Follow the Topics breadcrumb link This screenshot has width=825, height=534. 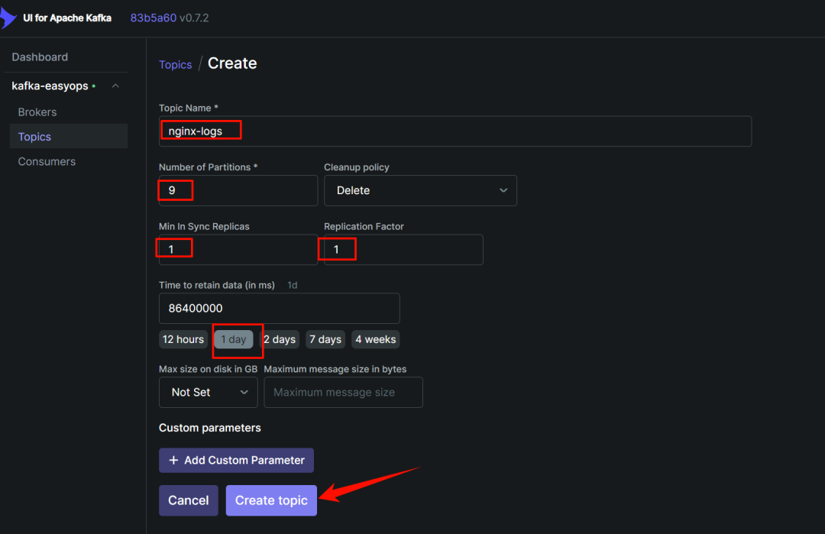[x=175, y=65]
